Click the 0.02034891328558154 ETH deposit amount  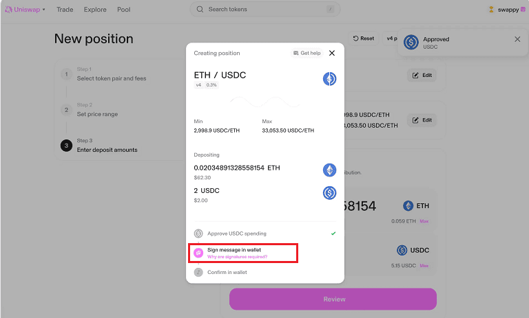pos(237,168)
